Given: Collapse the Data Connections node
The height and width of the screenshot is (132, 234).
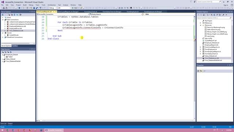Looking at the screenshot, I should click(x=3, y=20).
